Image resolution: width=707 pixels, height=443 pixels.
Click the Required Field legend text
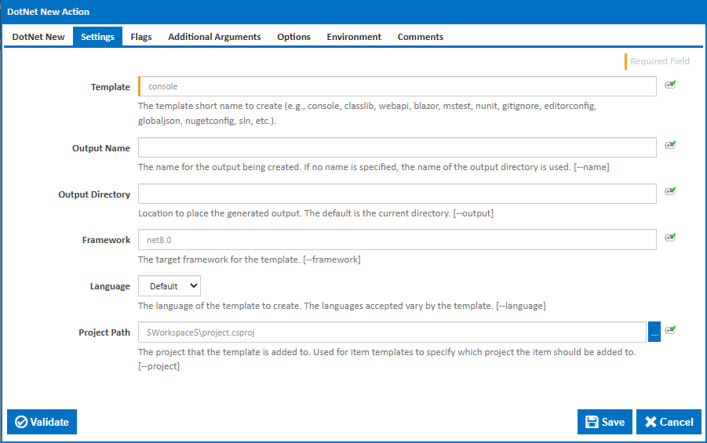[660, 61]
